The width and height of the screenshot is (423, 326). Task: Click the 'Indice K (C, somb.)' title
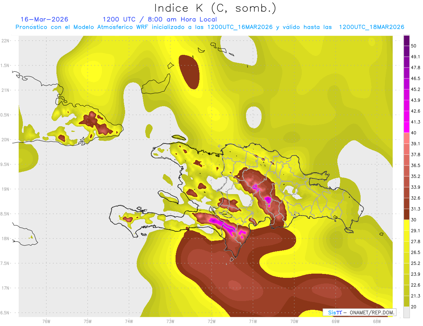[x=215, y=8]
